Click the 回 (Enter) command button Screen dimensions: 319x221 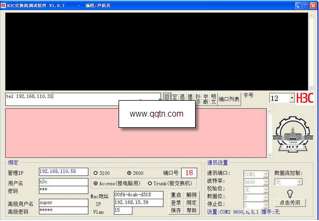coord(167,99)
